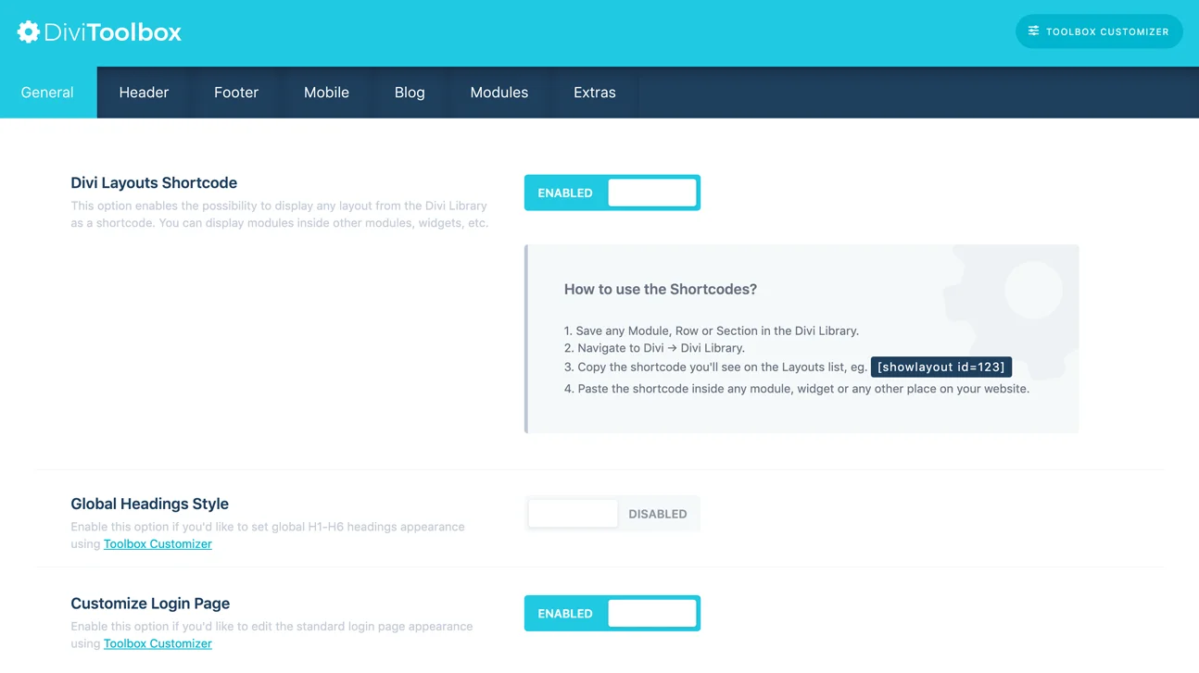The image size is (1199, 673).
Task: Enable the Global Headings Style toggle
Action: click(x=612, y=514)
